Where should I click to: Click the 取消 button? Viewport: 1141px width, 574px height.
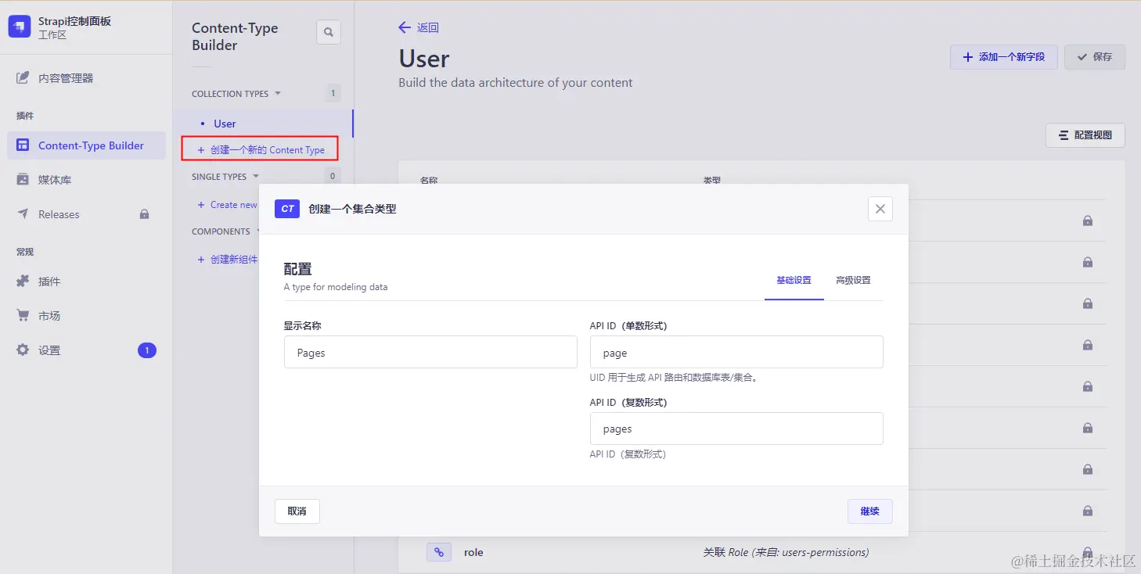pos(297,511)
